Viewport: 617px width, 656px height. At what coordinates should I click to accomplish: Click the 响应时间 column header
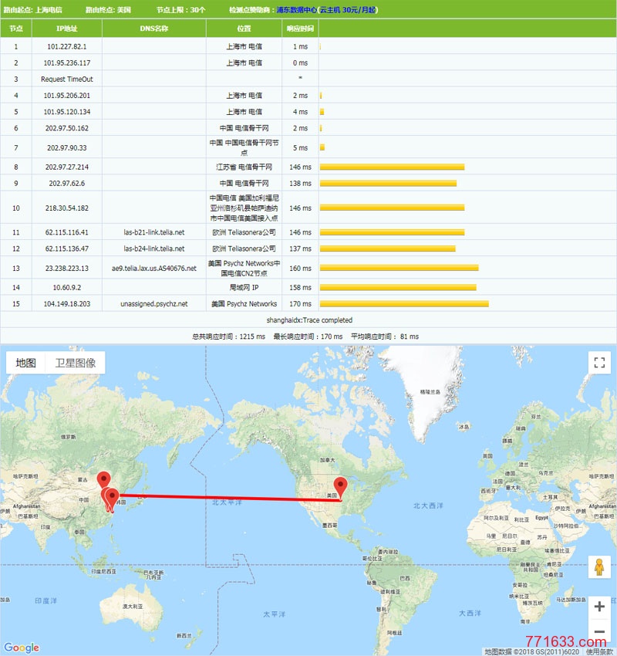(x=300, y=29)
